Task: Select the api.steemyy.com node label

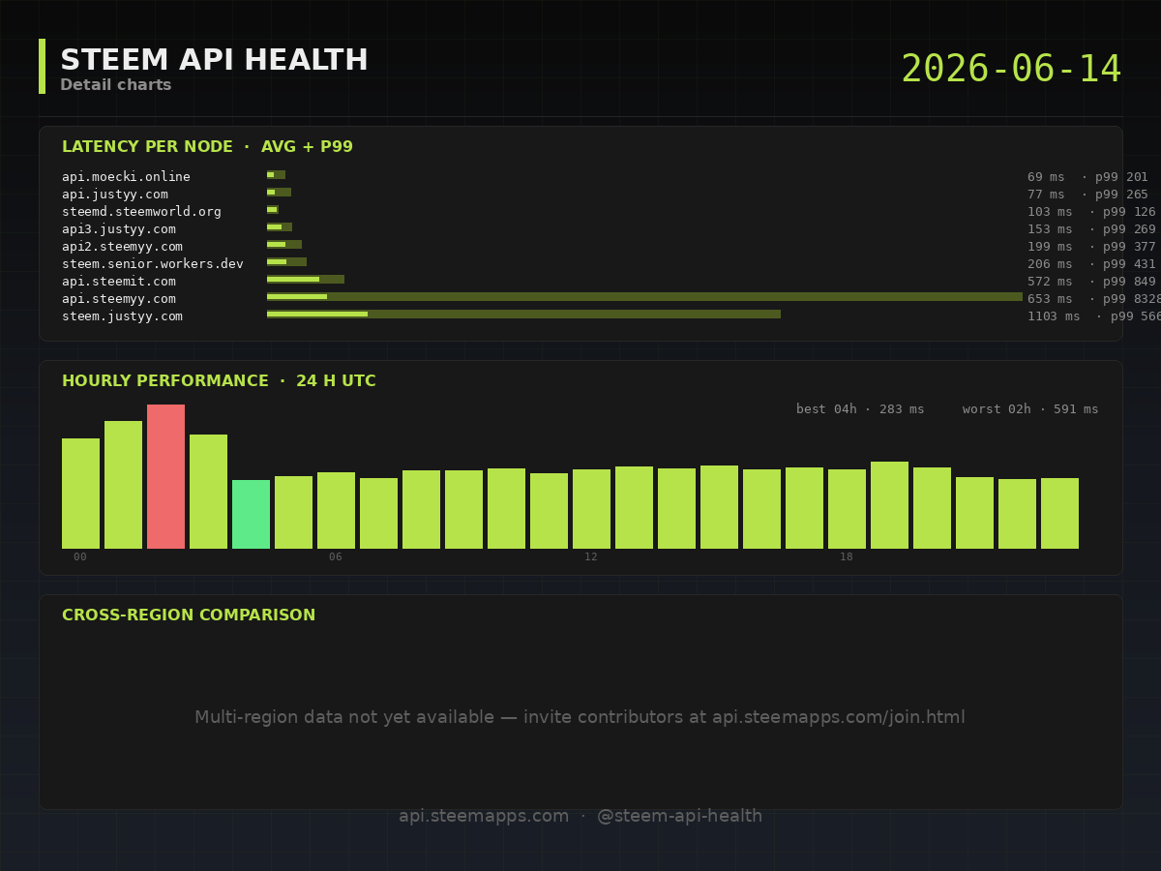Action: [119, 298]
